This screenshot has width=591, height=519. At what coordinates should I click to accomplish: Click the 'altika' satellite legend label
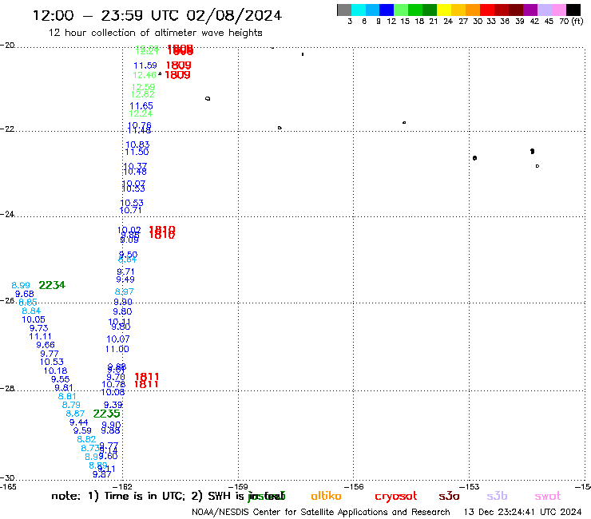pos(326,496)
